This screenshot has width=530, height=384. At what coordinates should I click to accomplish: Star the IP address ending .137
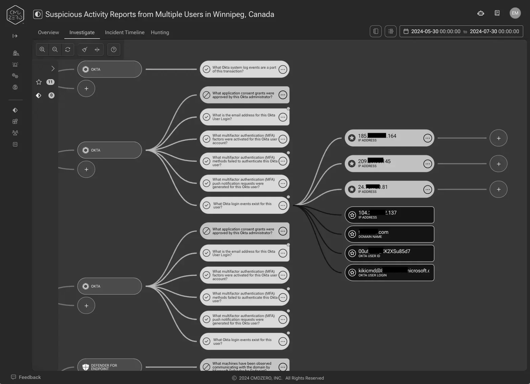pos(352,215)
